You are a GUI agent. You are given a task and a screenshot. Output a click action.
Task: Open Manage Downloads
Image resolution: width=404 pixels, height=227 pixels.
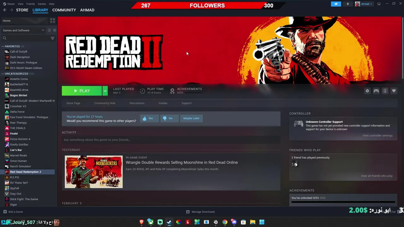(200, 212)
